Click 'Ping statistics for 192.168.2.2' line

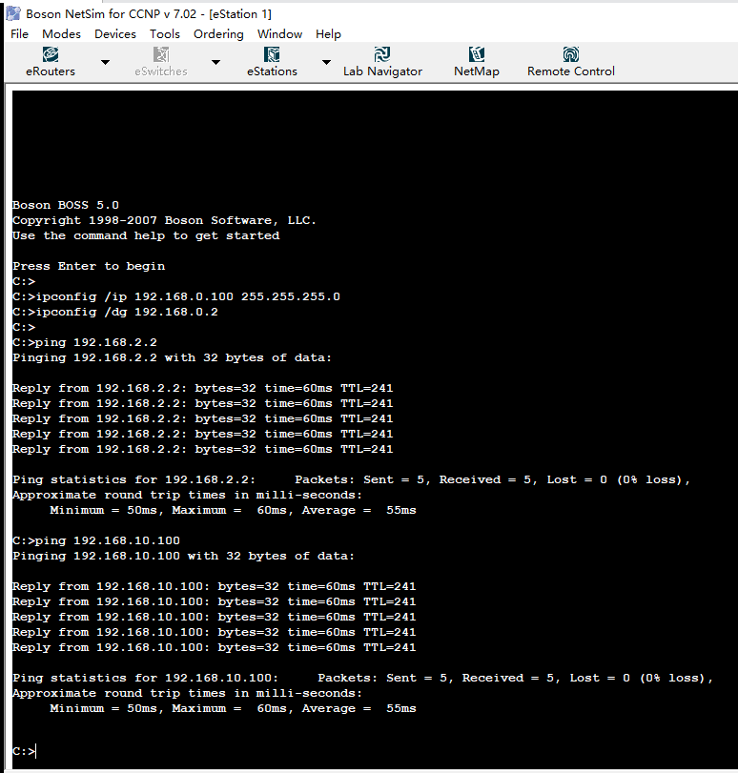click(x=351, y=479)
